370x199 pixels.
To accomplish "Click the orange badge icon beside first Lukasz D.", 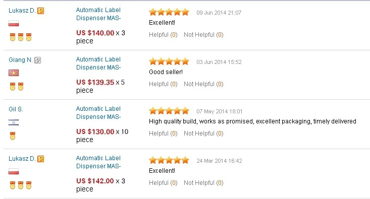I will point(40,11).
